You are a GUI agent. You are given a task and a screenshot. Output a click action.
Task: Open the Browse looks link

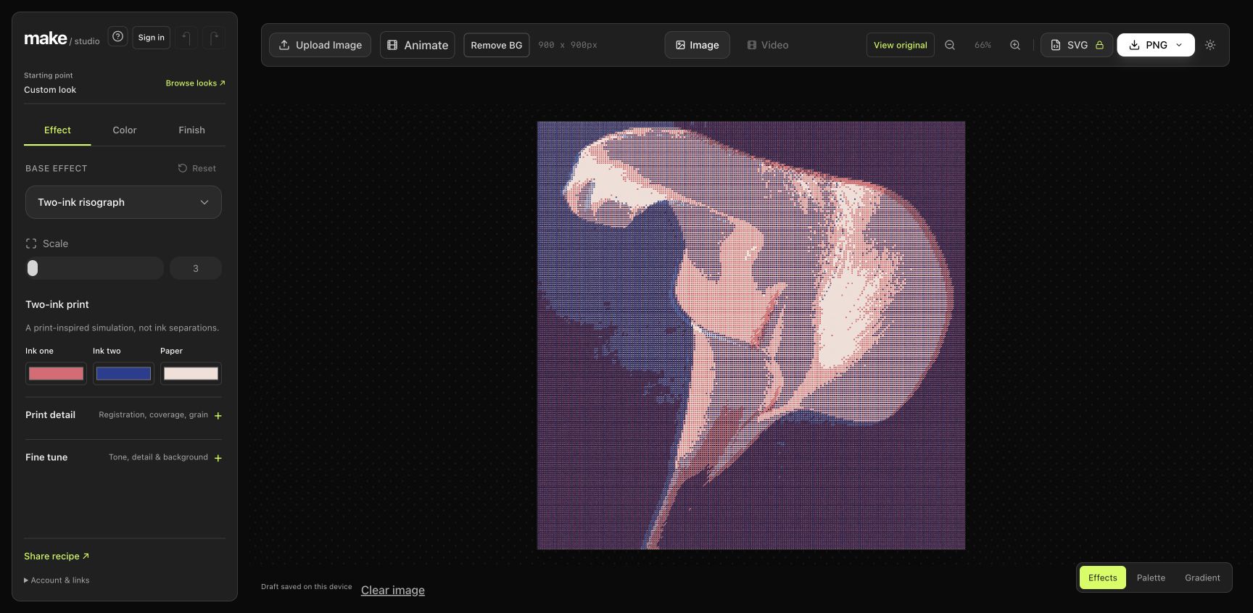(195, 83)
